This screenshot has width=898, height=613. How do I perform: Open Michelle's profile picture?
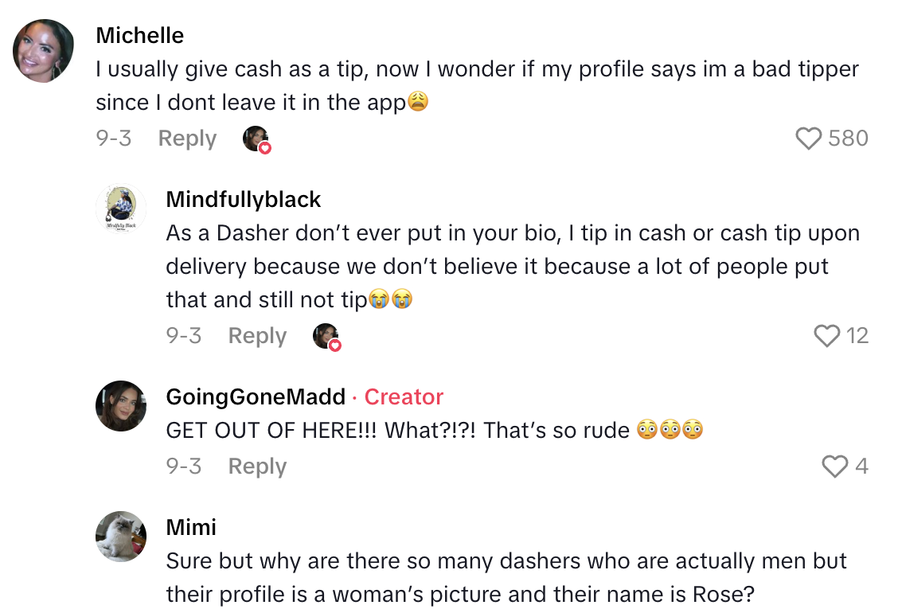(43, 51)
